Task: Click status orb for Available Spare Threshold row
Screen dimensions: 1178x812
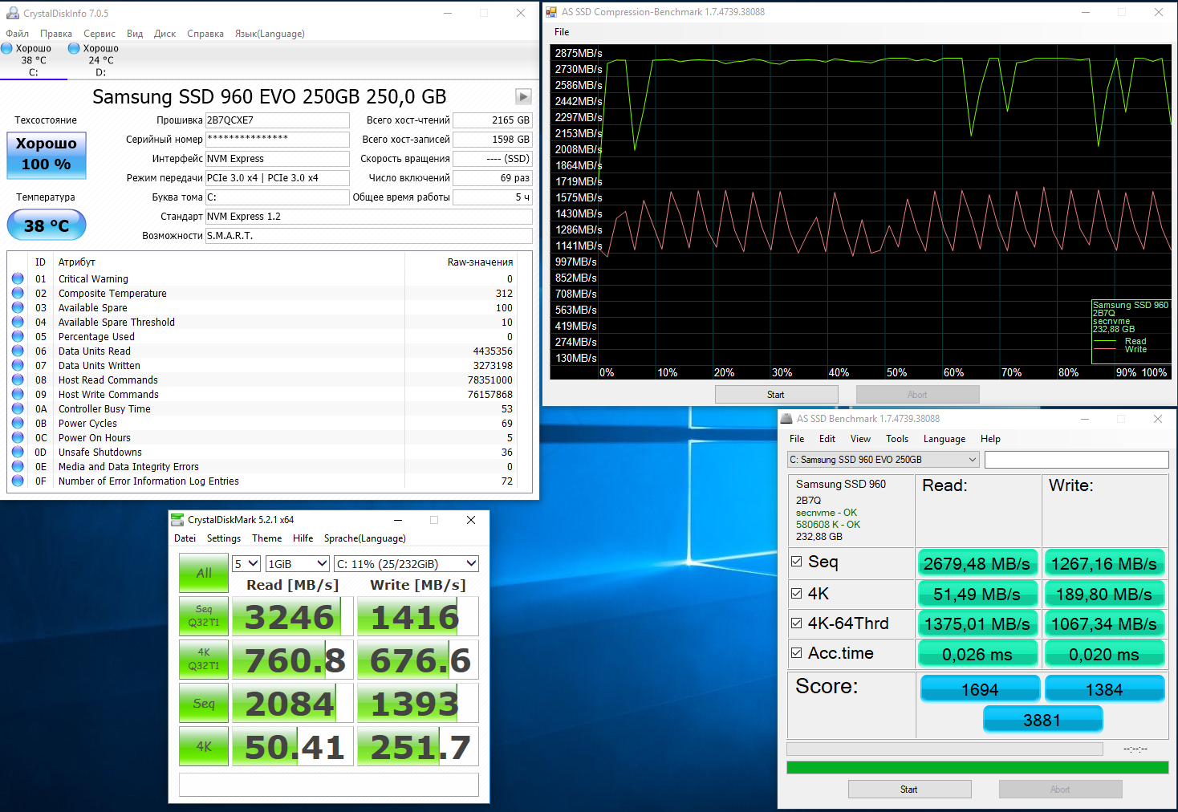Action: tap(18, 322)
